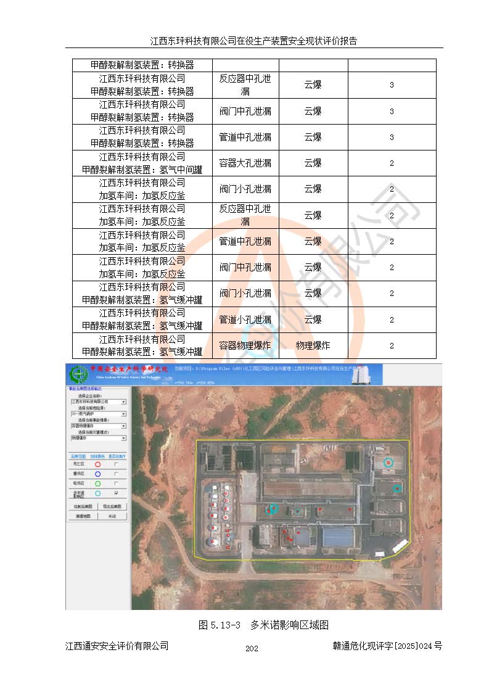The height and width of the screenshot is (692, 489).
Task: Enable the 死亡区 draw checkbox
Action: (116, 463)
